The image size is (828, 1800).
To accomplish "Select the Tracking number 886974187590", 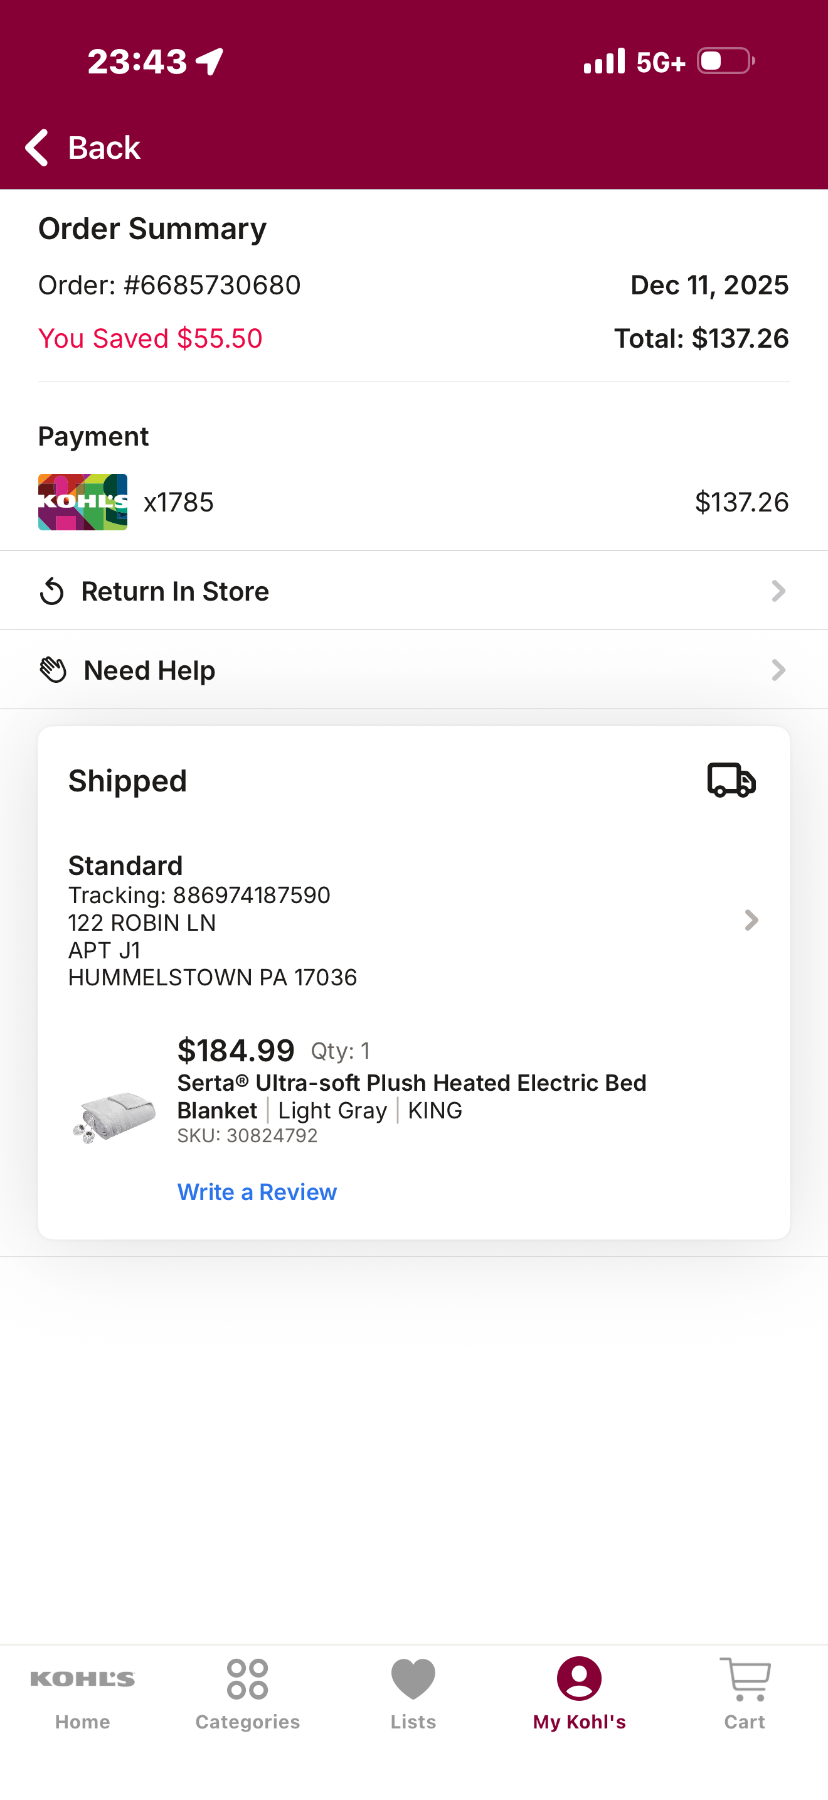I will coord(252,895).
